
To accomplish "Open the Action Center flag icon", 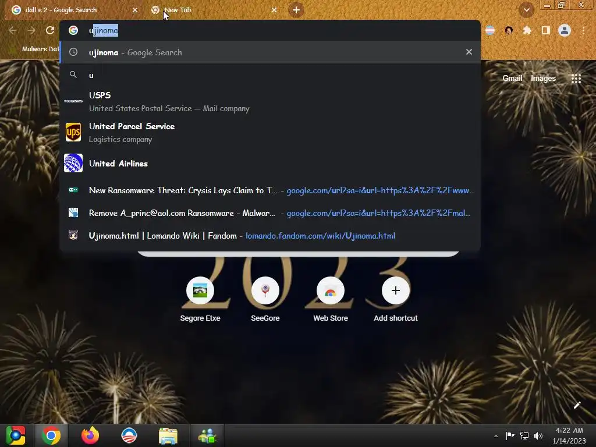I will (x=510, y=435).
